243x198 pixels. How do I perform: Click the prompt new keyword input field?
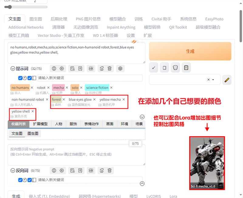point(90,78)
